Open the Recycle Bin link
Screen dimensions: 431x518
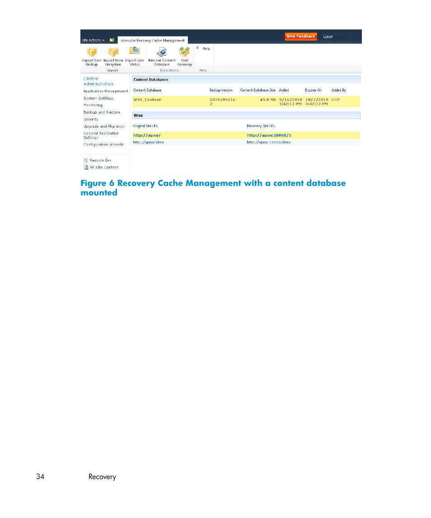(x=100, y=160)
